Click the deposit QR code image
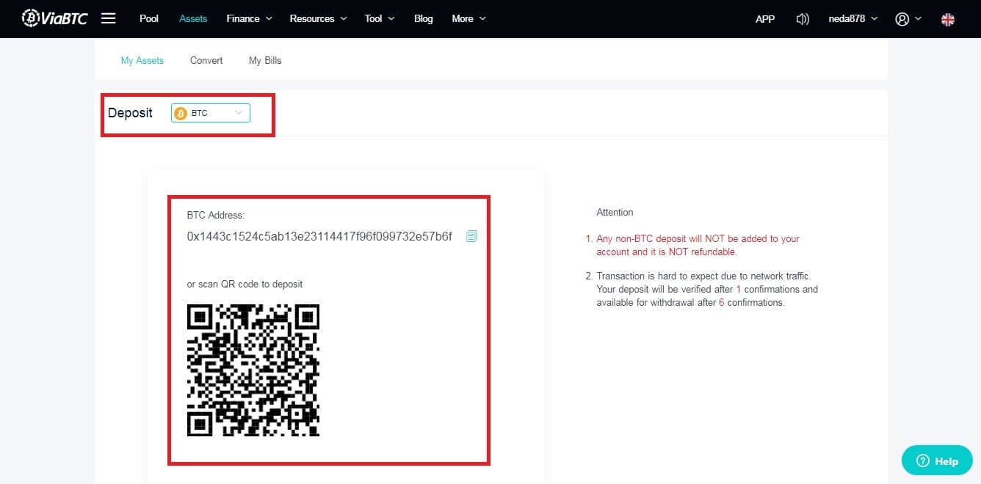This screenshot has height=484, width=981. 253,370
